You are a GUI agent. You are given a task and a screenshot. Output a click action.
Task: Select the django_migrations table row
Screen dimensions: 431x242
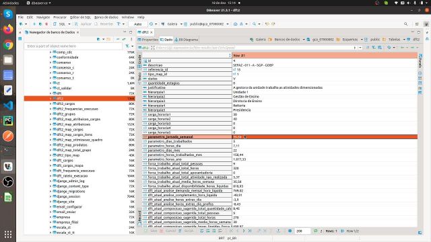point(71,191)
